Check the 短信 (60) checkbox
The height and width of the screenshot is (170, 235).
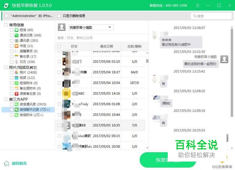(x=12, y=30)
